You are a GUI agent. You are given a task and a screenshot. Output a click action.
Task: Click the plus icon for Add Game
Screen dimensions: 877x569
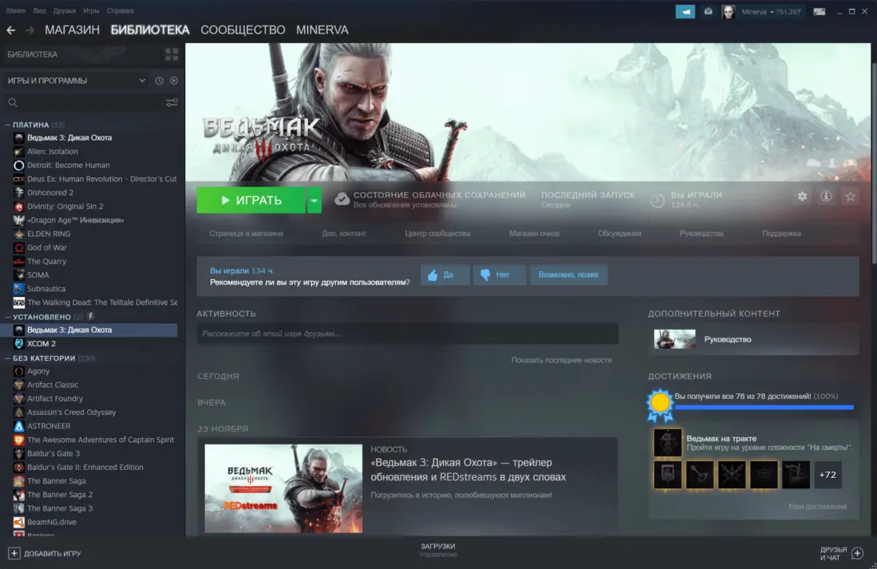(14, 553)
